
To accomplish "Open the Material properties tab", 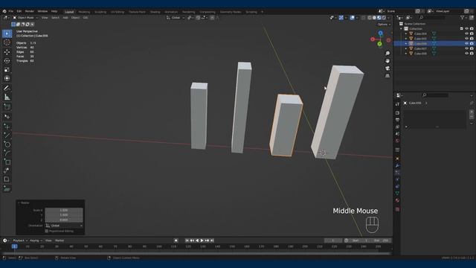I will tap(397, 200).
